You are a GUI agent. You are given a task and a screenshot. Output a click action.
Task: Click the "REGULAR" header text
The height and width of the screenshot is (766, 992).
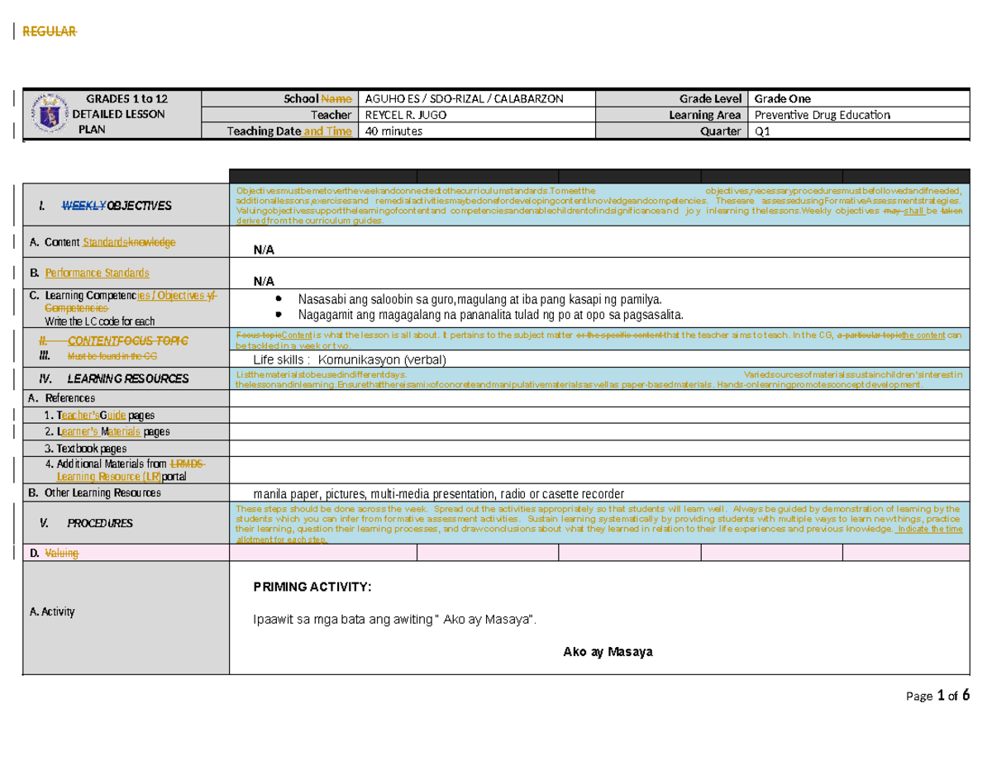(49, 31)
